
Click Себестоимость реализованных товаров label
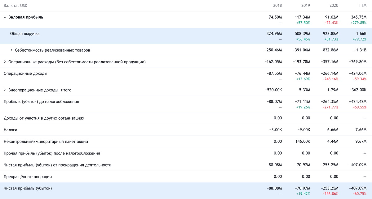pyautogui.click(x=52, y=50)
